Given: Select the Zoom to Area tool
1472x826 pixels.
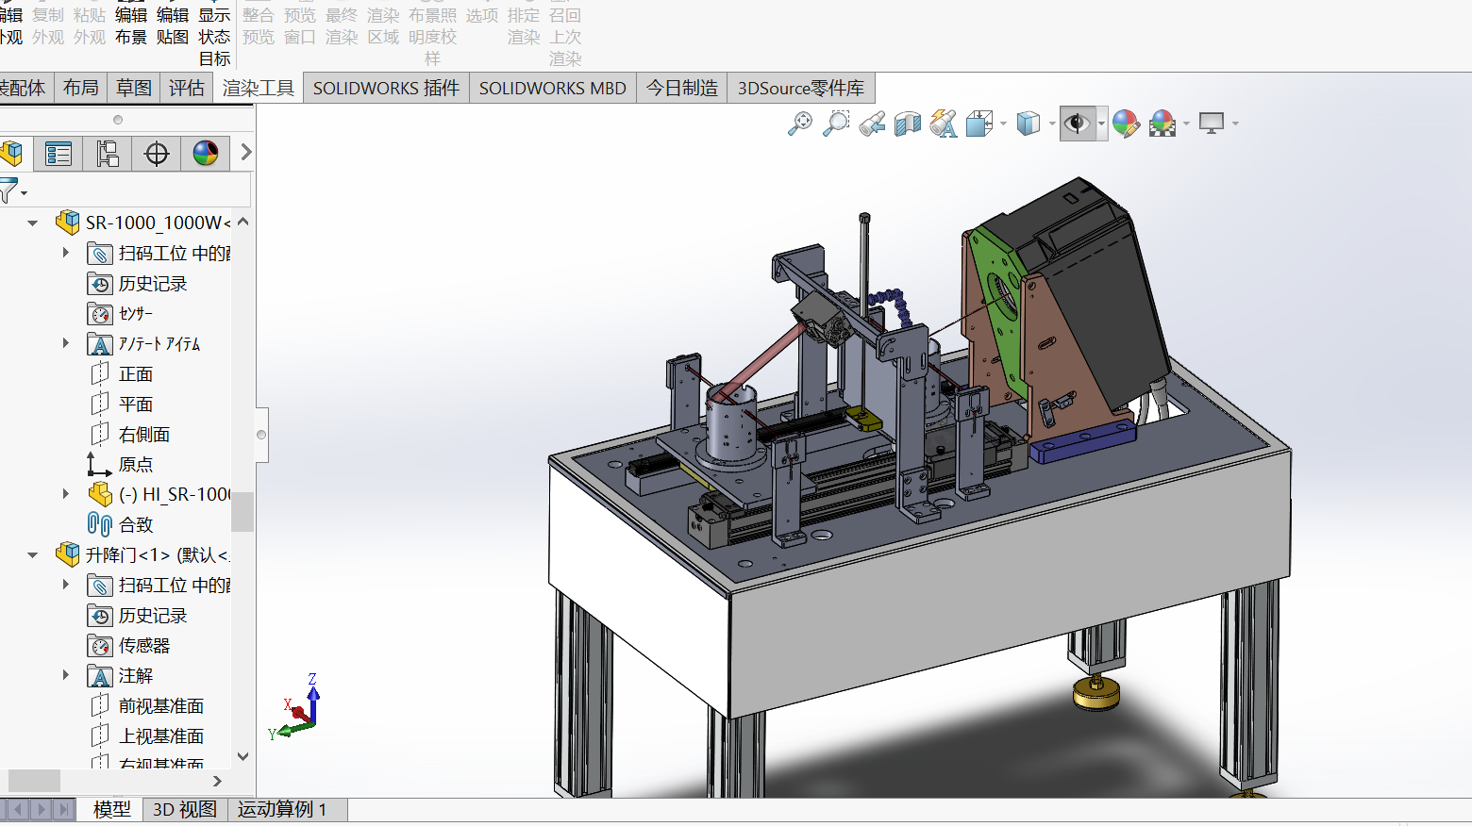Looking at the screenshot, I should tap(836, 124).
